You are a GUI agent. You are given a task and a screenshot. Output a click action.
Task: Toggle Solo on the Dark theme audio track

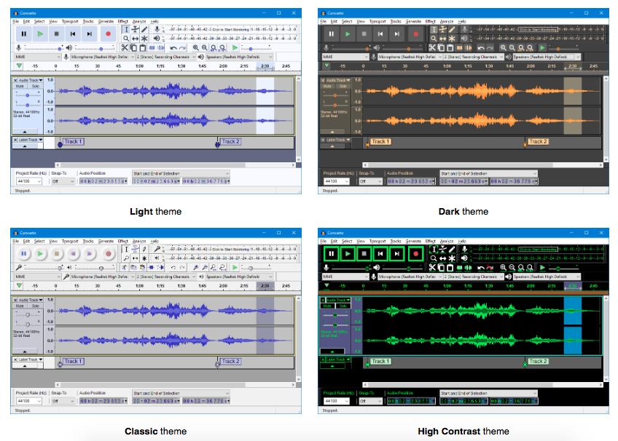click(343, 86)
